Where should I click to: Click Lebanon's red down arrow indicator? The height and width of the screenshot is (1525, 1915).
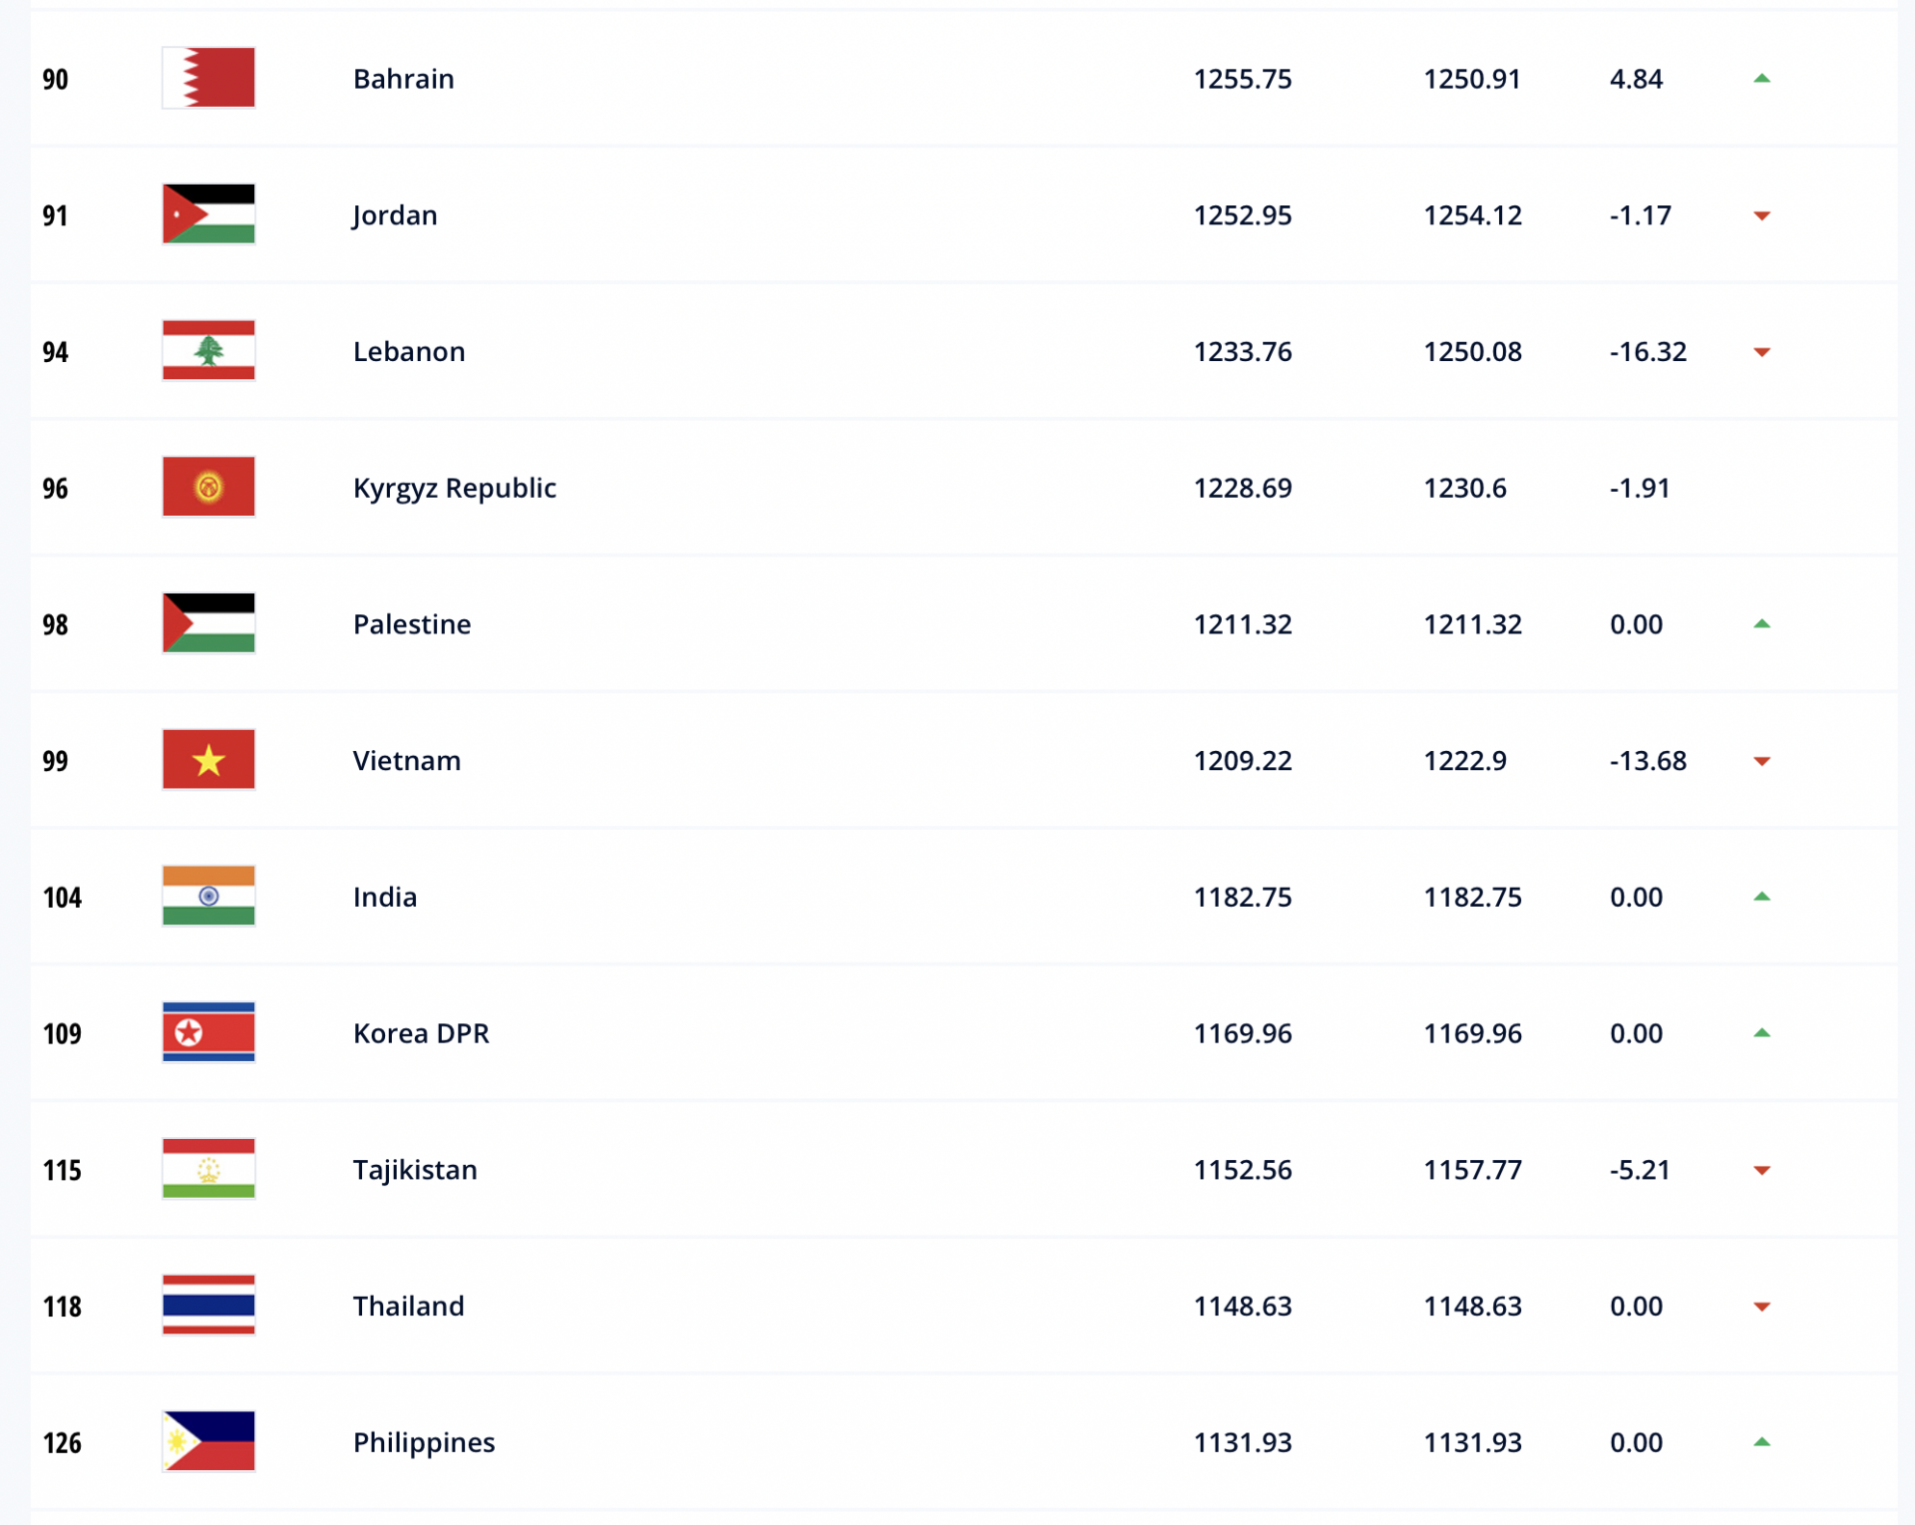[x=1761, y=352]
